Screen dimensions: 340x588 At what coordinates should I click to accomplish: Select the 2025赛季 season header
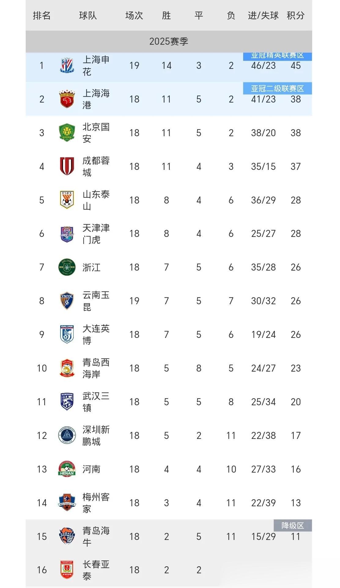point(169,41)
